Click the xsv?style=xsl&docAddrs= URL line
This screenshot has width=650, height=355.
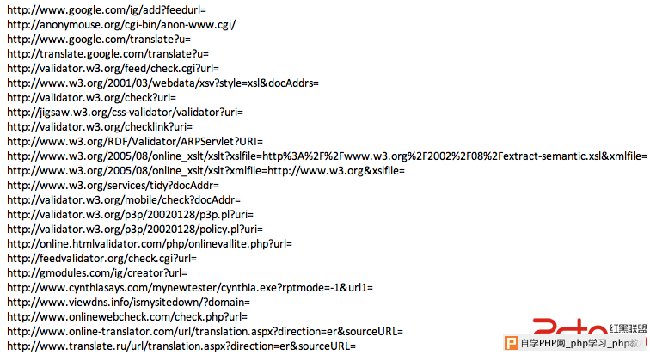click(x=162, y=83)
